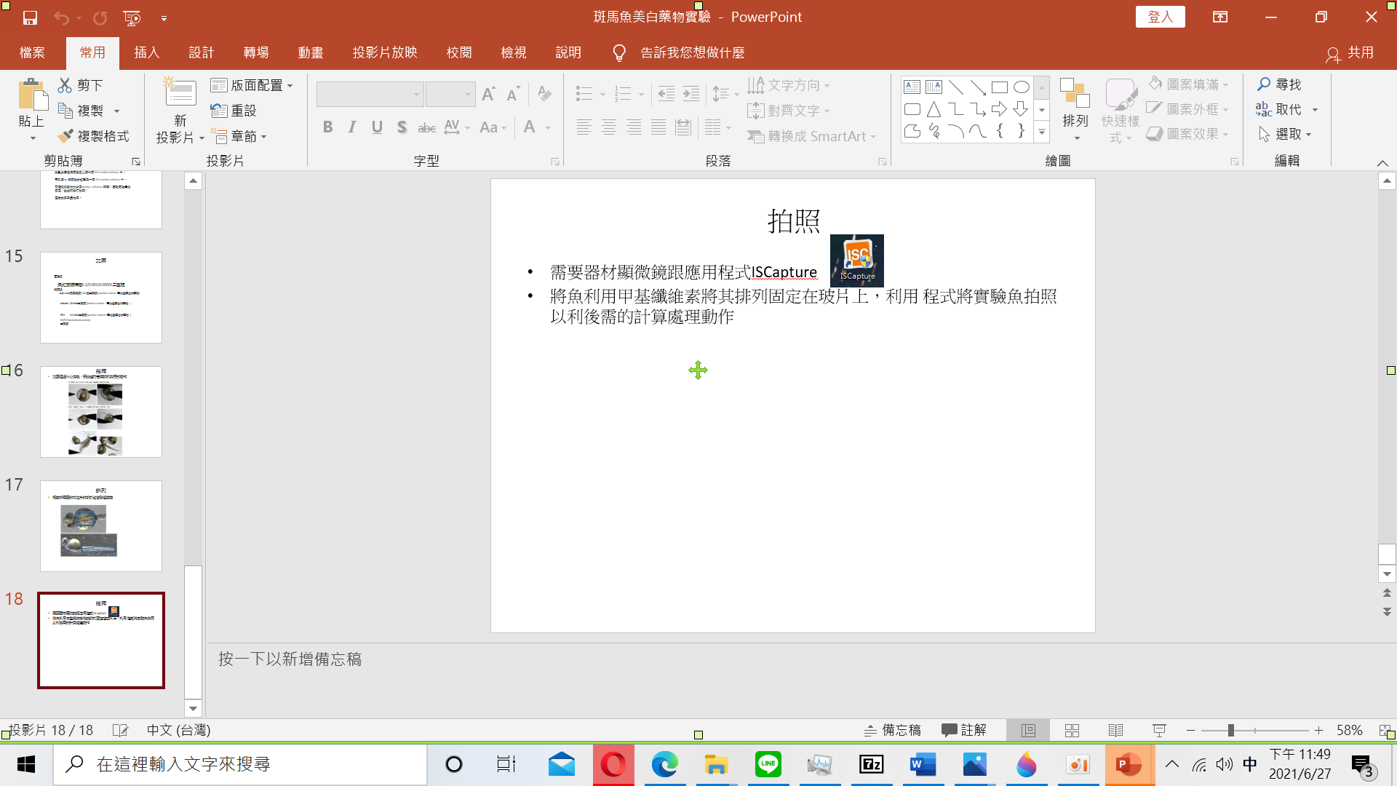Open Font Color dropdown arrow
Screen dimensions: 1397x786
[548, 128]
